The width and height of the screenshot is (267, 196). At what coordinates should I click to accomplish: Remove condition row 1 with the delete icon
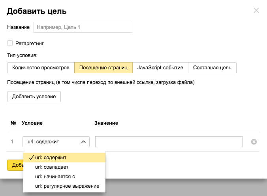coord(254,142)
